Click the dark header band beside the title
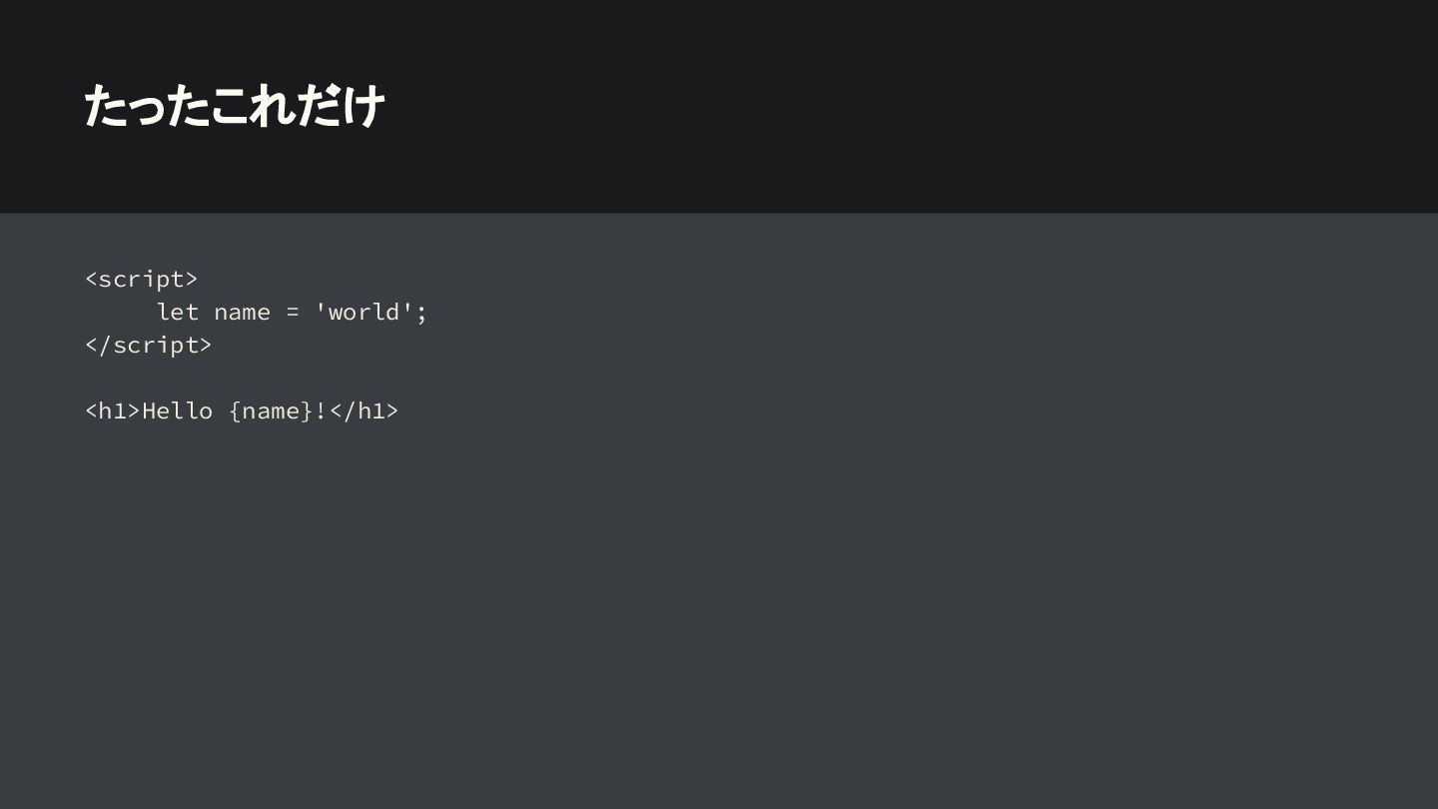Viewport: 1438px width, 809px height. click(899, 106)
